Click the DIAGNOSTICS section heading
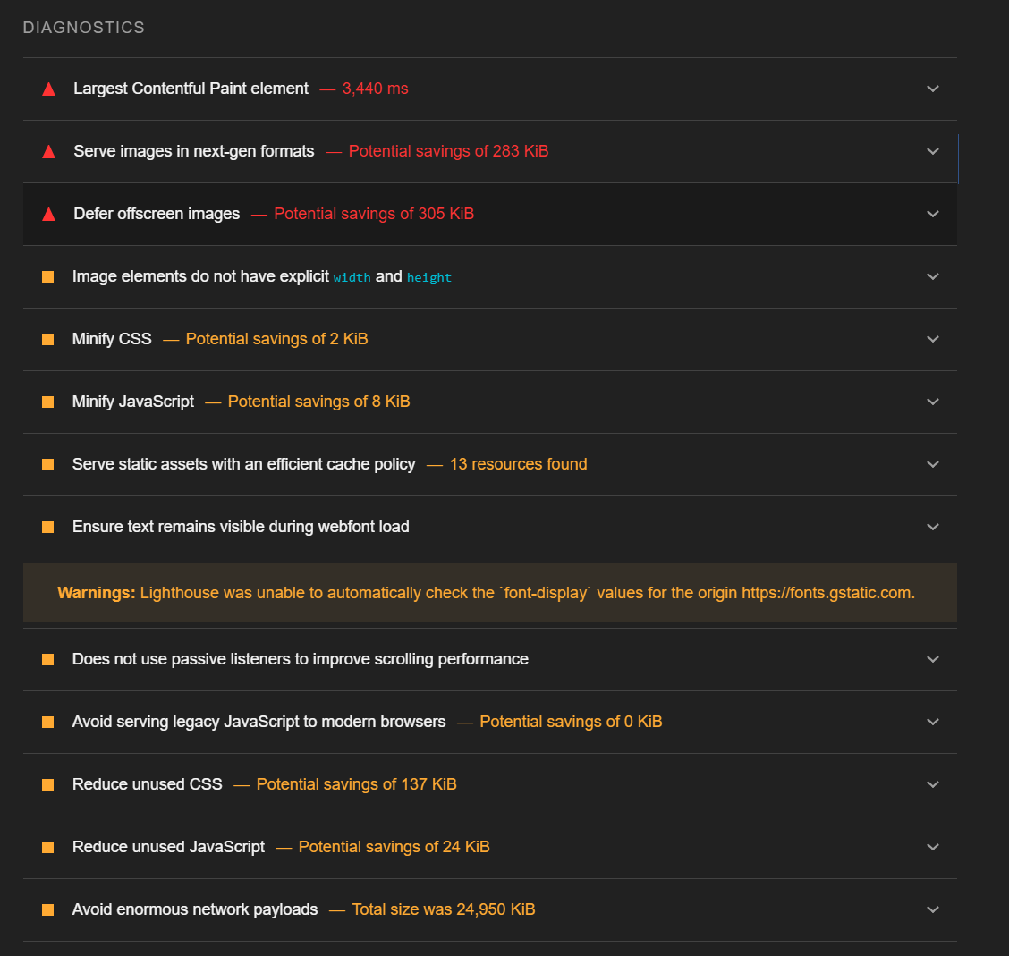This screenshot has width=1009, height=956. point(83,28)
